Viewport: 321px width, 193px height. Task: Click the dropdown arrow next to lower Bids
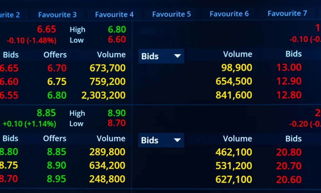coord(178,140)
